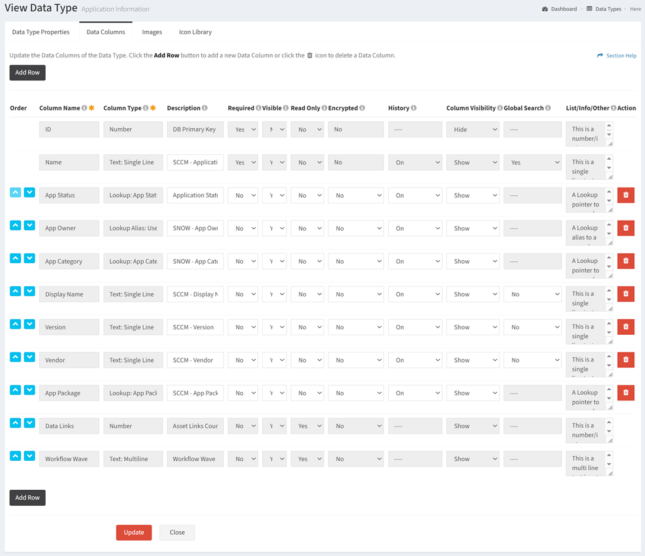The width and height of the screenshot is (645, 556).
Task: Open Required dropdown for ID row
Action: point(243,130)
